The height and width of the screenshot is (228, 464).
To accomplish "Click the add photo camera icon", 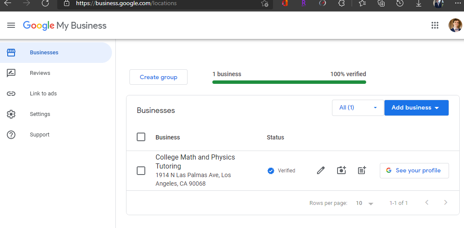I will click(341, 170).
